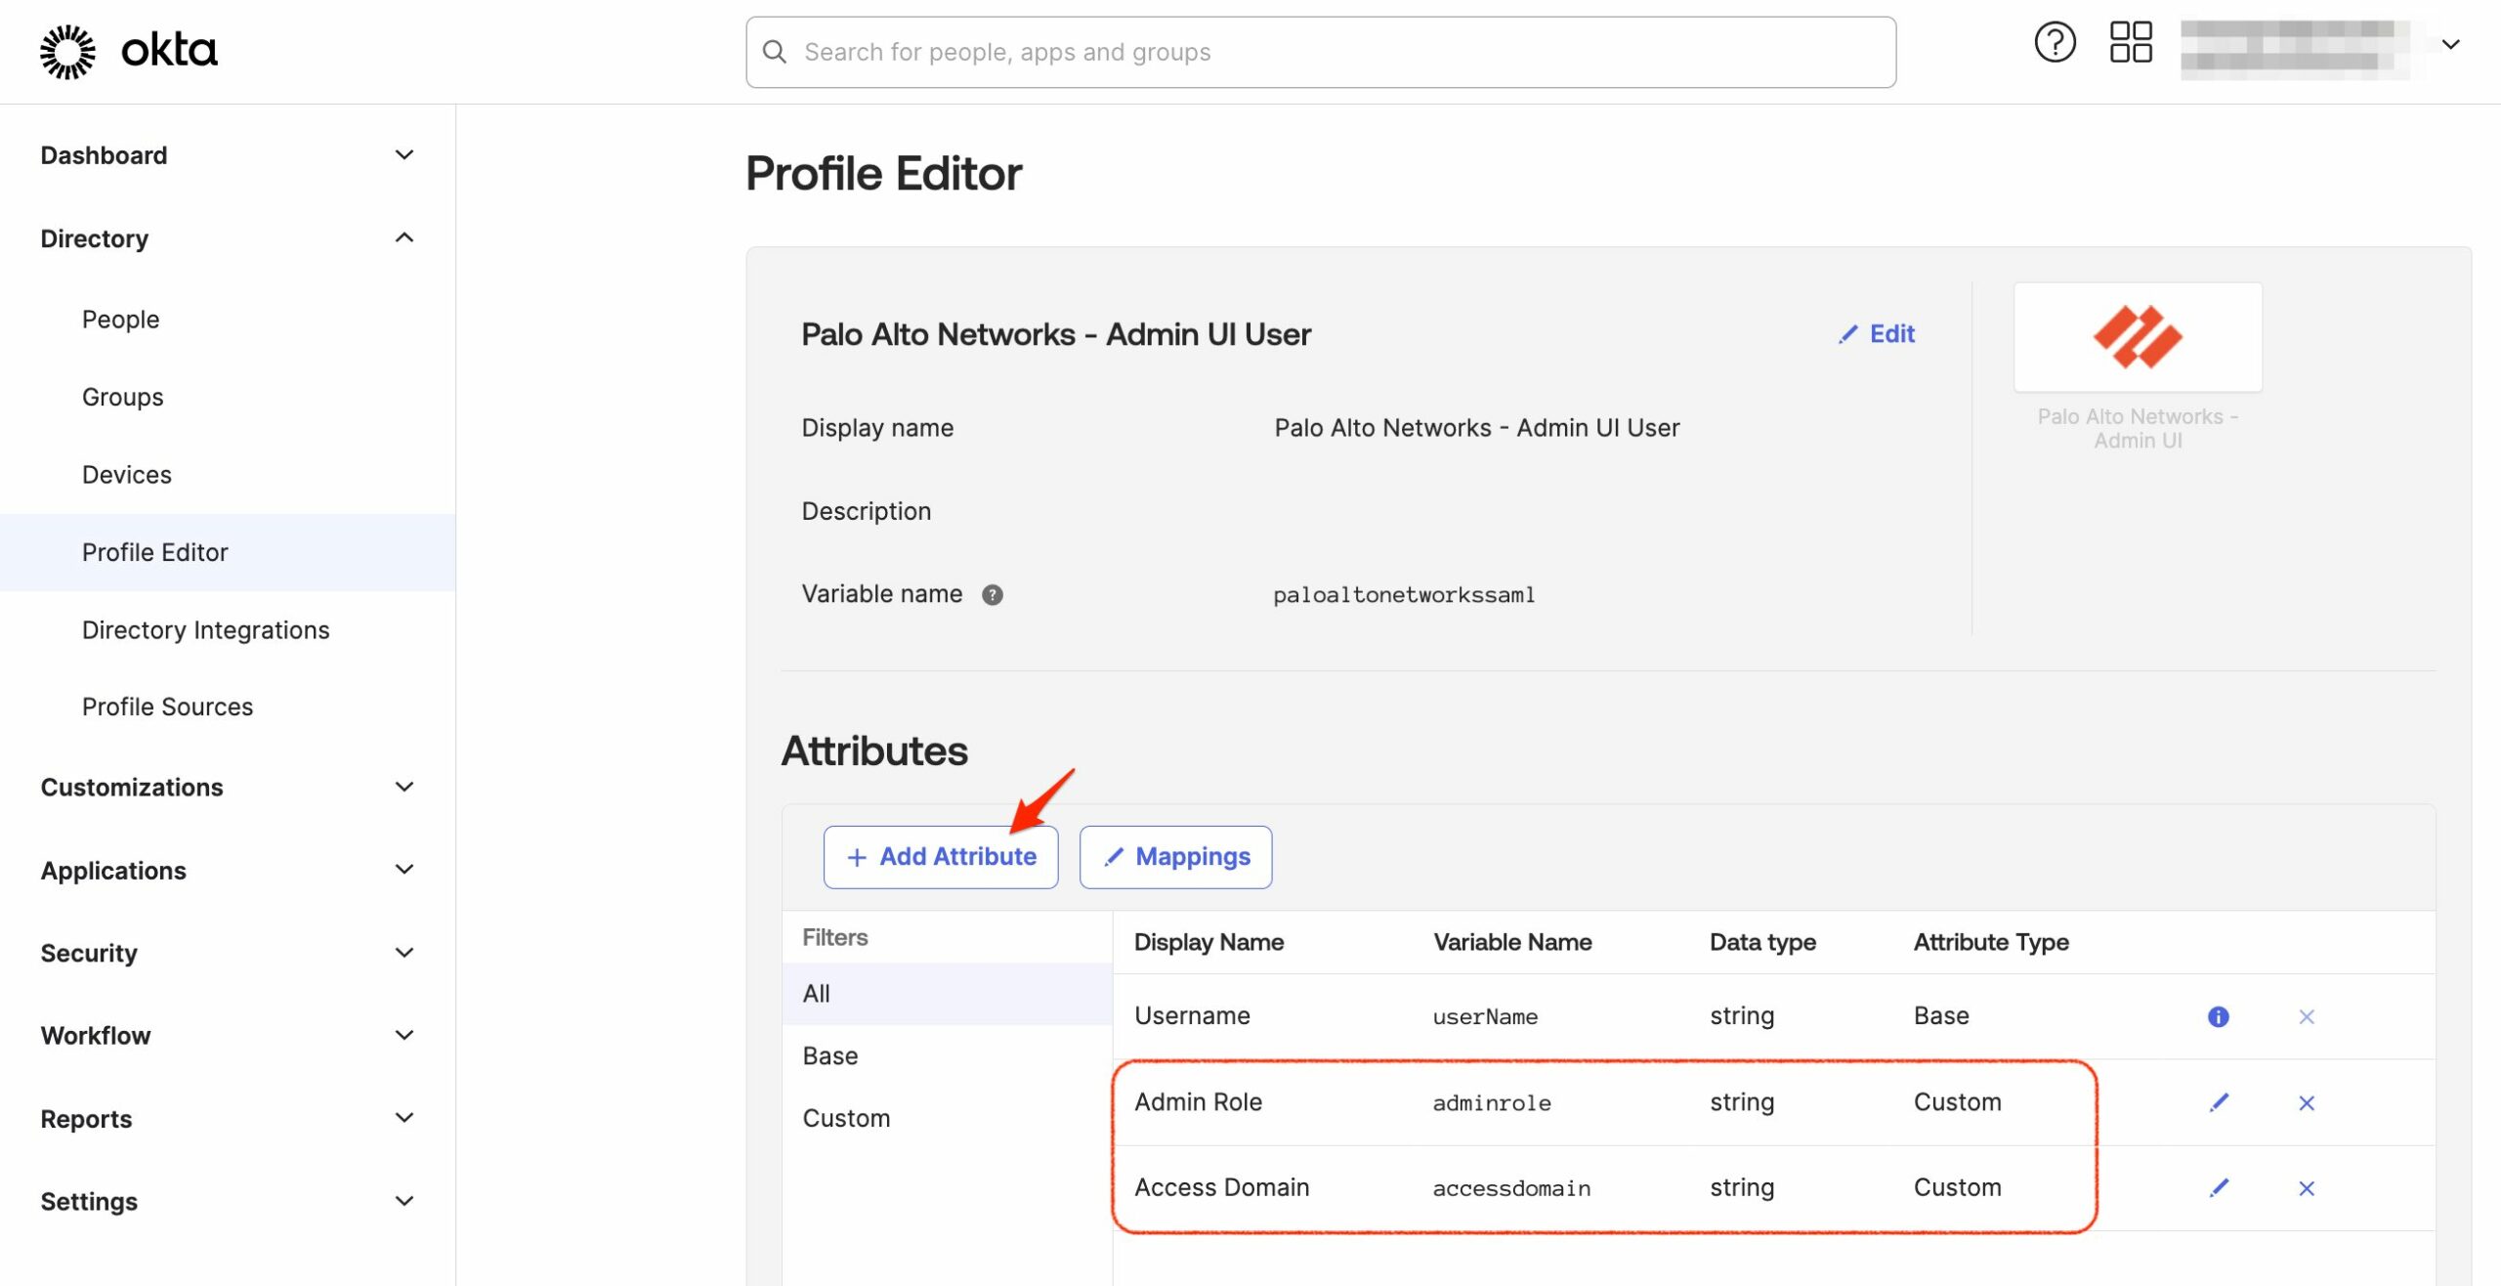Click the blurred account name area

click(x=2294, y=49)
